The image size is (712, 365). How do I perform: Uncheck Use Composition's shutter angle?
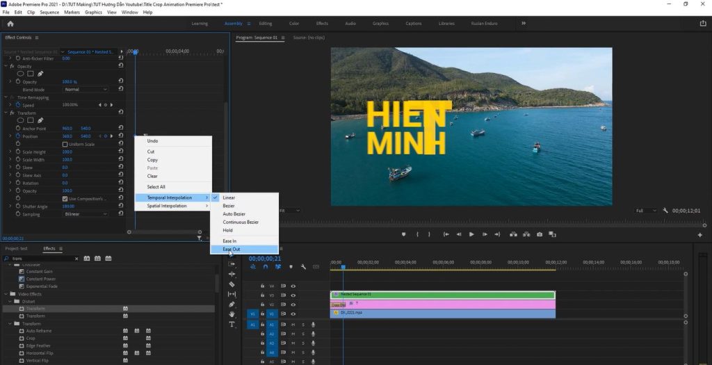[65, 198]
